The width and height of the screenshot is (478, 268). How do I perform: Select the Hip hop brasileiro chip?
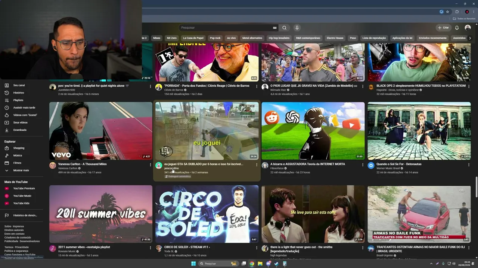point(279,38)
